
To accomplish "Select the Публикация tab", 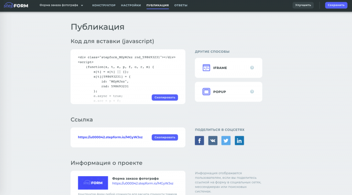I will point(158,5).
